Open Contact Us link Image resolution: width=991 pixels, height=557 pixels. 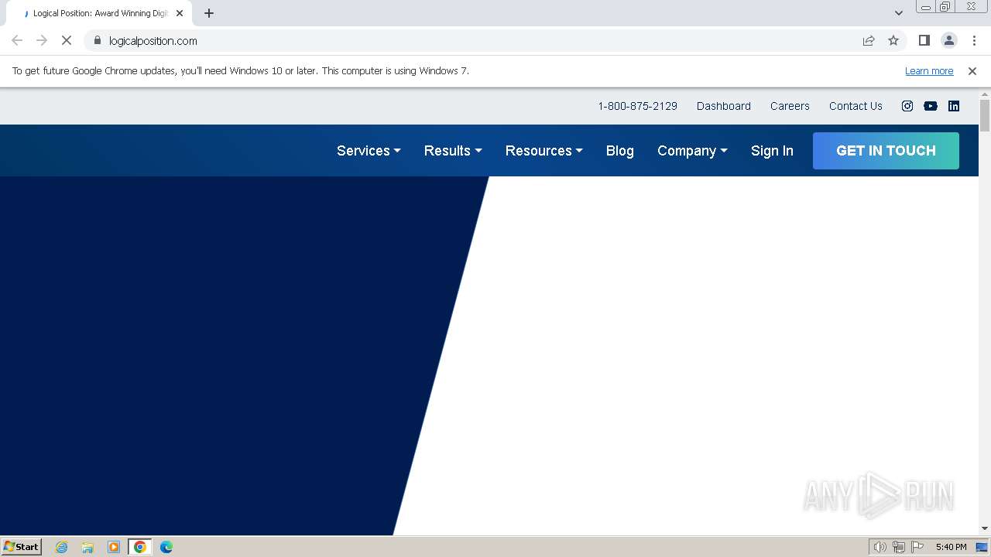coord(856,106)
